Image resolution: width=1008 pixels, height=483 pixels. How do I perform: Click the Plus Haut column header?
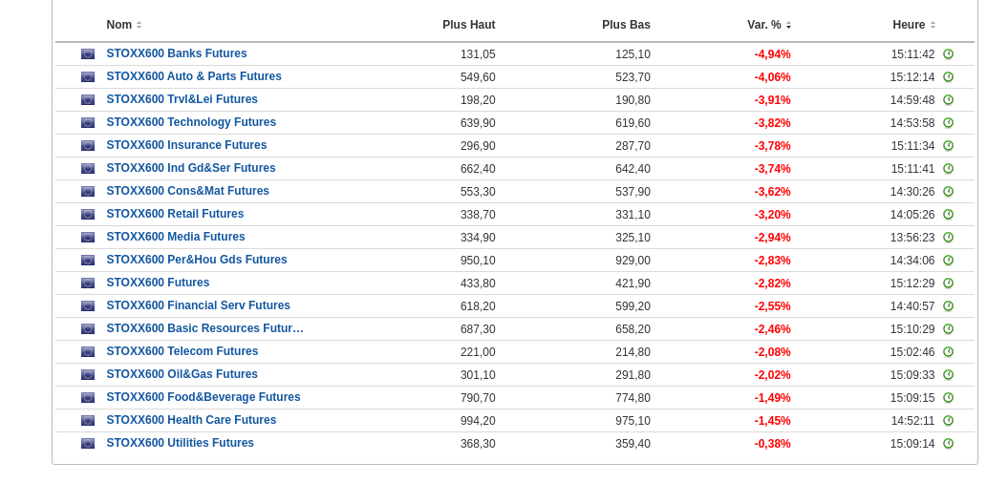pyautogui.click(x=468, y=25)
